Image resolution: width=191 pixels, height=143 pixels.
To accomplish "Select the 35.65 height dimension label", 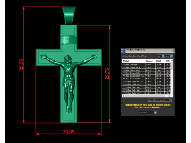I will coord(21,65).
